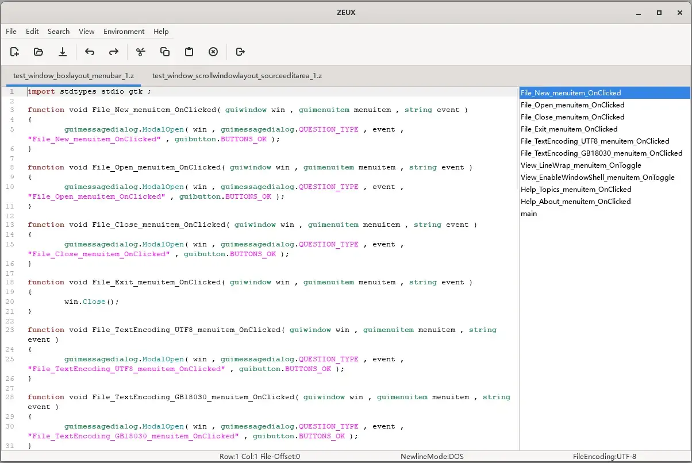Minimize the ZEUX window
The image size is (692, 463).
[x=638, y=12]
